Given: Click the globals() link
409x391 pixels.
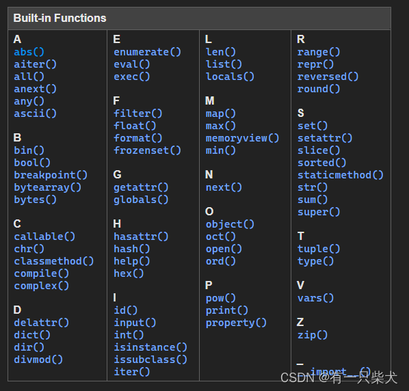Looking at the screenshot, I should [141, 200].
